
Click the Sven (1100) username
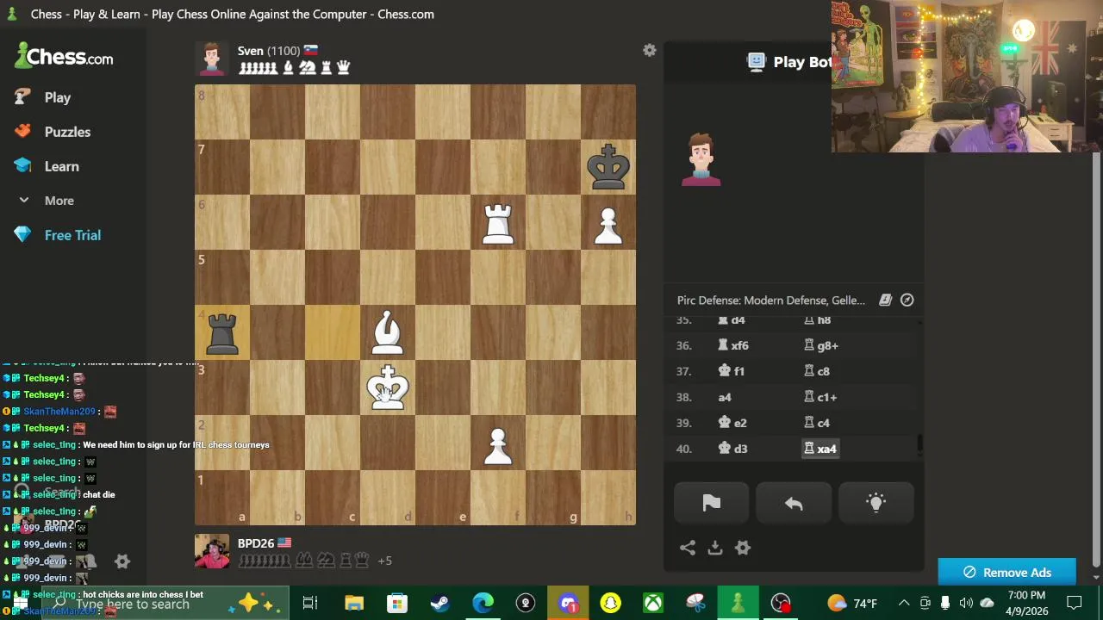click(269, 51)
